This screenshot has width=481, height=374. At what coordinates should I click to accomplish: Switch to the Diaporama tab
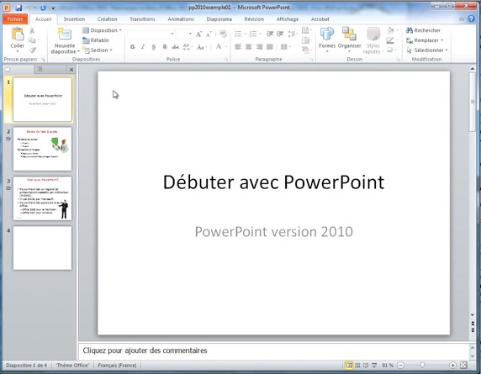[x=219, y=19]
